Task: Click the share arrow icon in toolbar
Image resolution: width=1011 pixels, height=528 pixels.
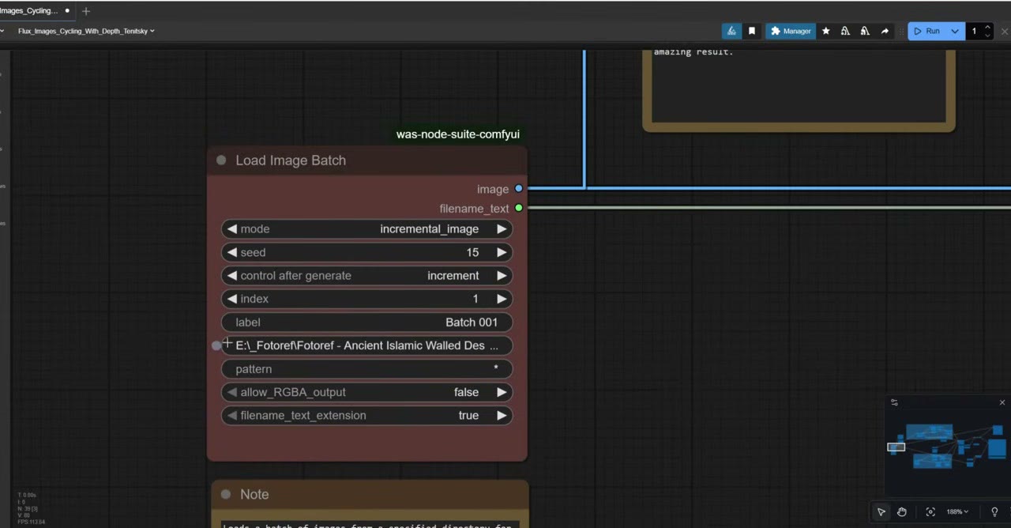Action: click(x=885, y=31)
